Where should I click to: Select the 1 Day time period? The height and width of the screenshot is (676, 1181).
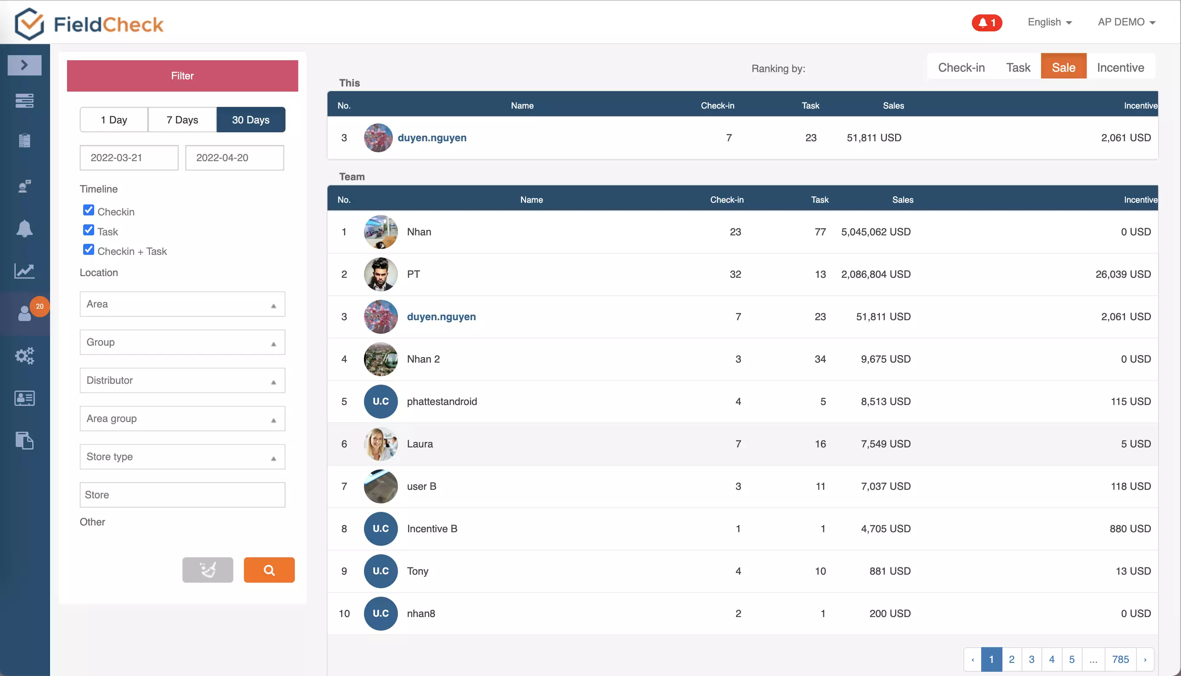click(x=114, y=119)
